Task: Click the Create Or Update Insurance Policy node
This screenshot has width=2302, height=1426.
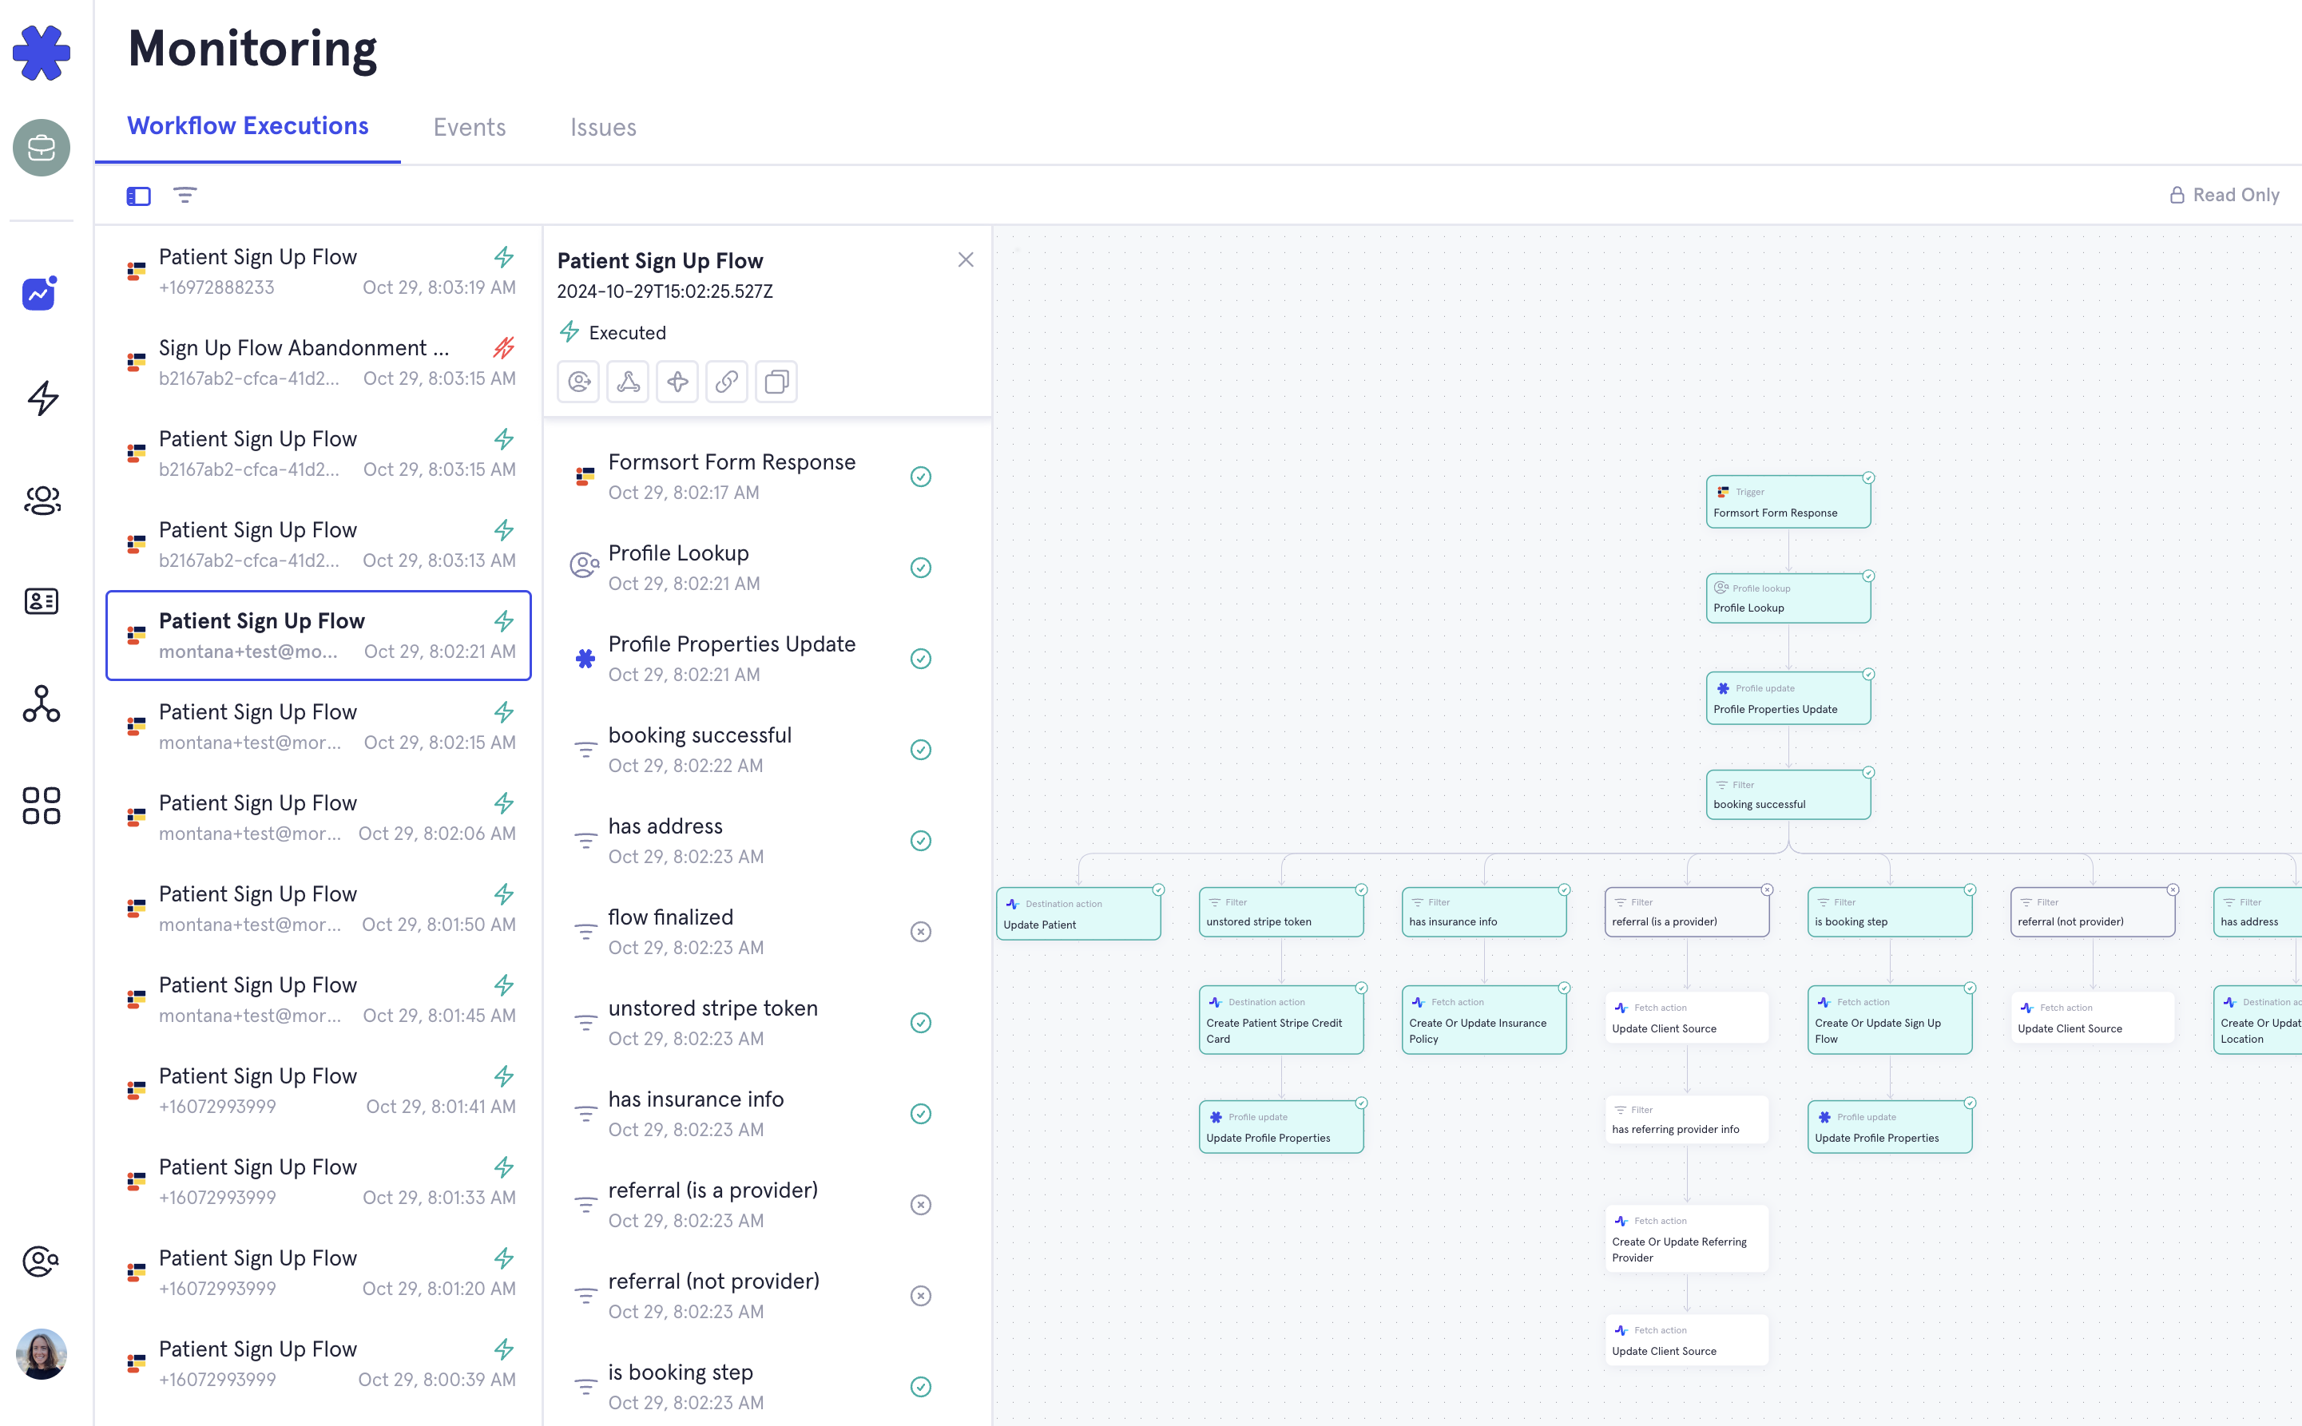Action: tap(1484, 1020)
